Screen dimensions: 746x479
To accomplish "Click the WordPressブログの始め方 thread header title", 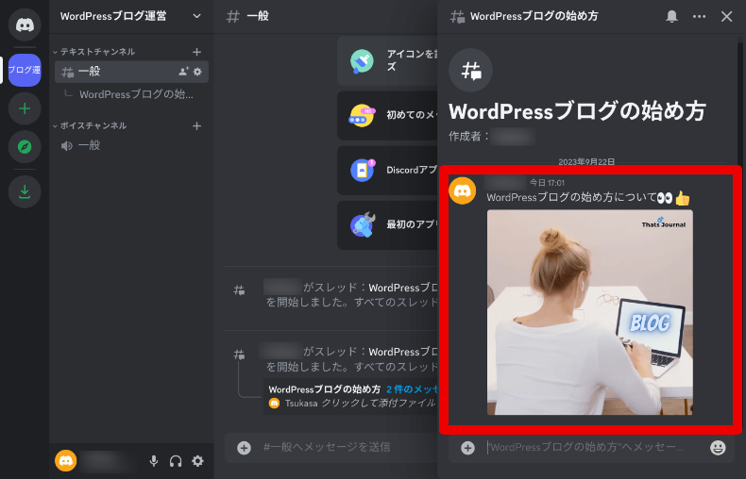I will pos(534,16).
